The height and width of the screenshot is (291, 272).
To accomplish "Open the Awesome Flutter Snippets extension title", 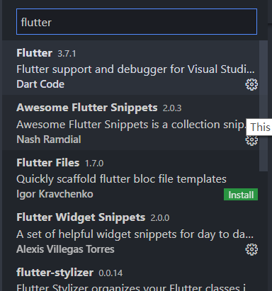I will [87, 108].
